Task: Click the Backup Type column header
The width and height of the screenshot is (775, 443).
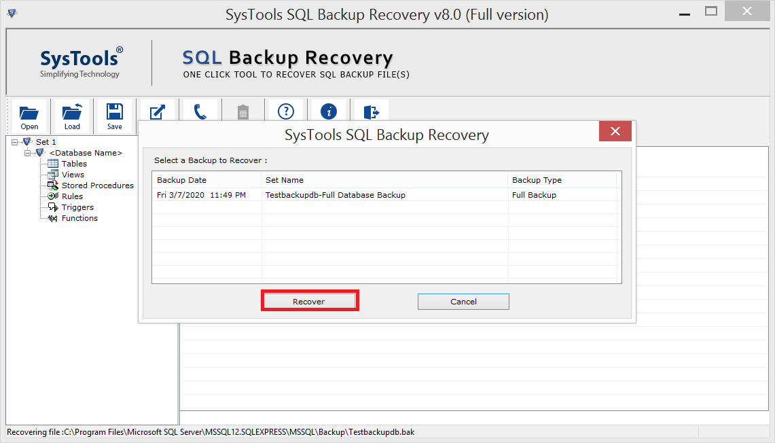Action: [x=562, y=180]
